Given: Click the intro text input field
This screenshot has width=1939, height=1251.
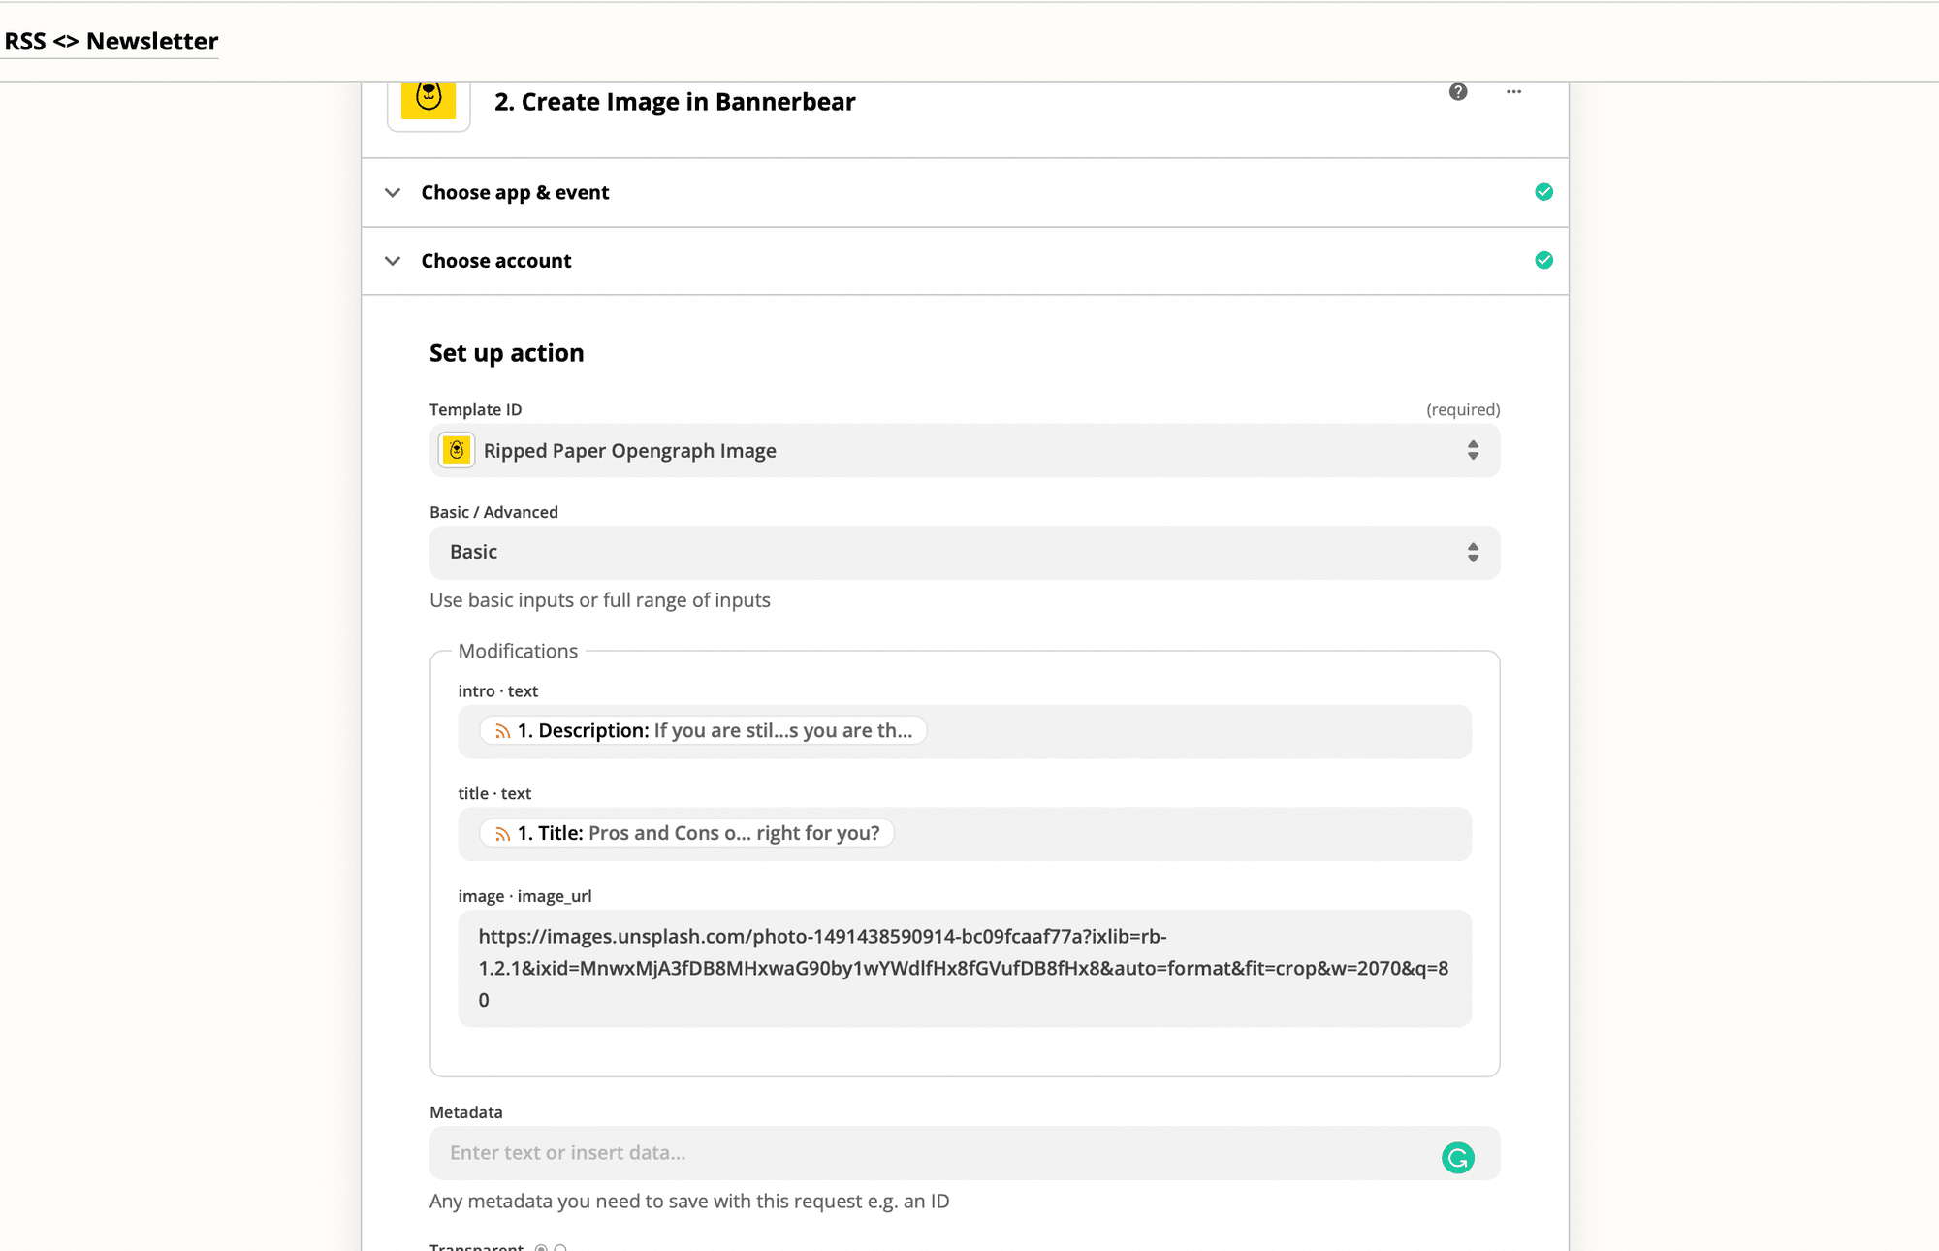Looking at the screenshot, I should click(x=1192, y=731).
